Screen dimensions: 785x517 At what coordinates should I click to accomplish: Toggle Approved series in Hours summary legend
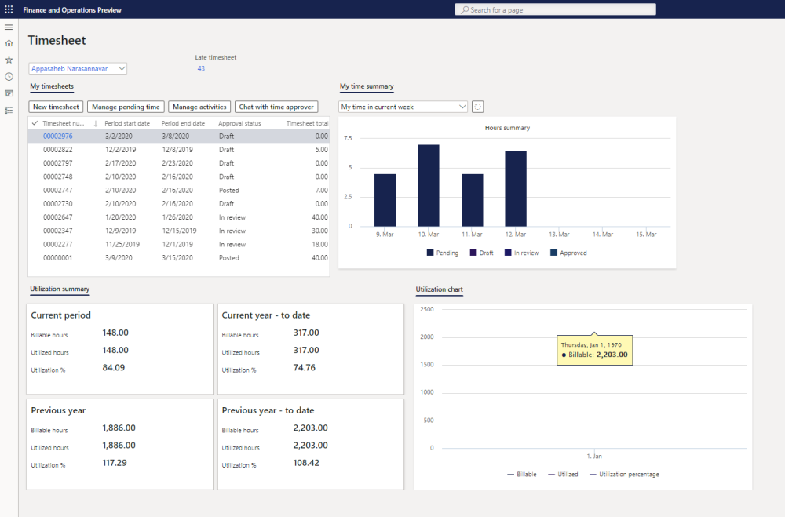coord(568,253)
